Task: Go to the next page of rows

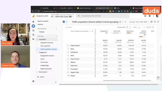Action: pyautogui.click(x=153, y=27)
